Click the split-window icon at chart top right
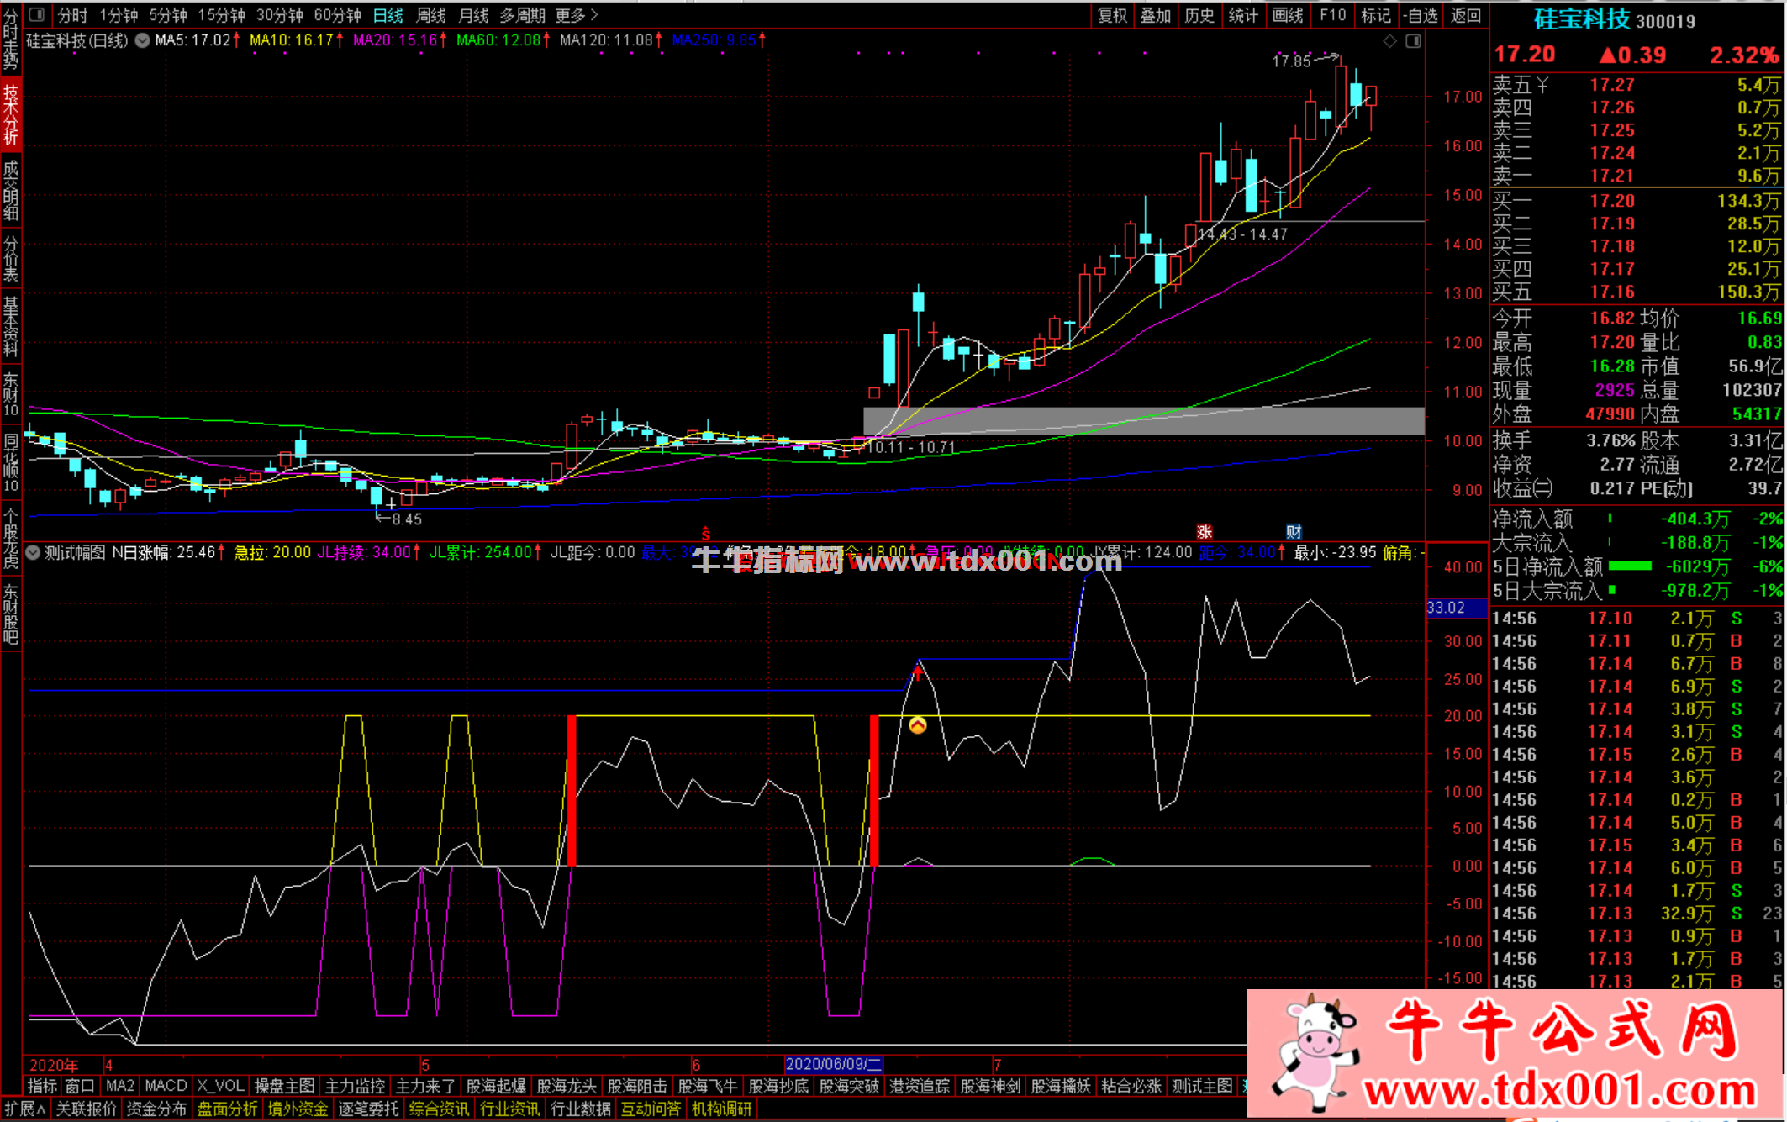The image size is (1787, 1122). coord(1413,40)
